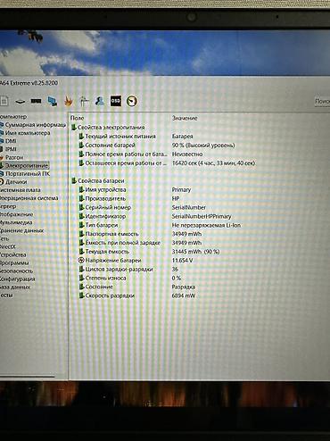Click the HP manufacturer value

click(x=176, y=198)
